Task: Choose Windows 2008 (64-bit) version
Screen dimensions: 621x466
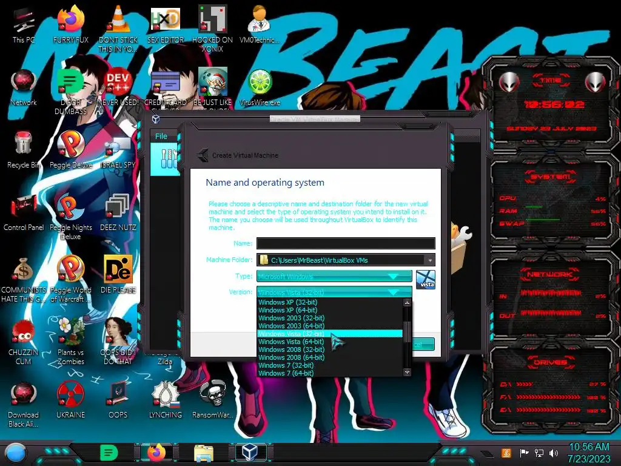Action: pyautogui.click(x=329, y=357)
